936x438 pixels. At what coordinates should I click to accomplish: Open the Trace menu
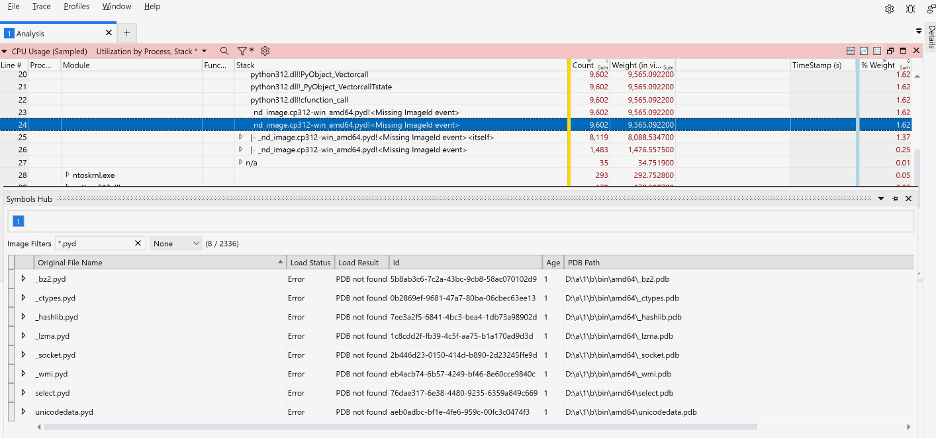[x=41, y=6]
